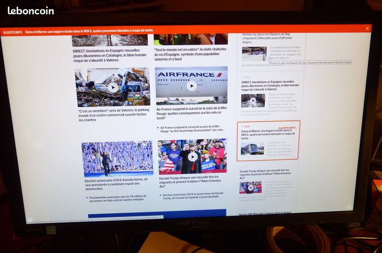Image resolution: width=382 pixels, height=253 pixels.
Task: Close the orange ALERTE INFO banner
Action: (367, 29)
